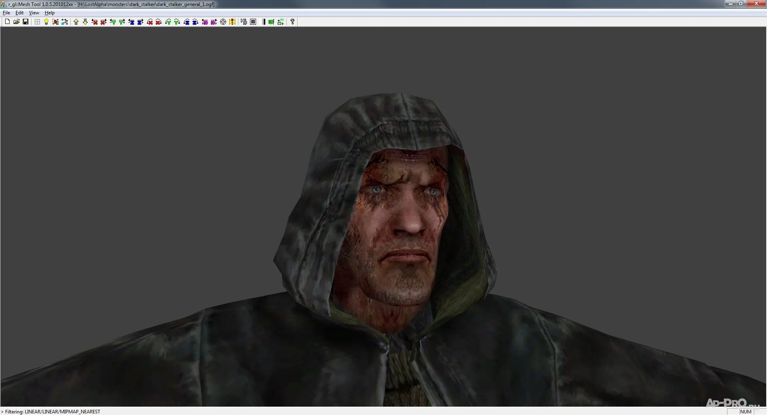Toggle lighting with the light bulb icon
Image resolution: width=767 pixels, height=415 pixels.
[46, 22]
